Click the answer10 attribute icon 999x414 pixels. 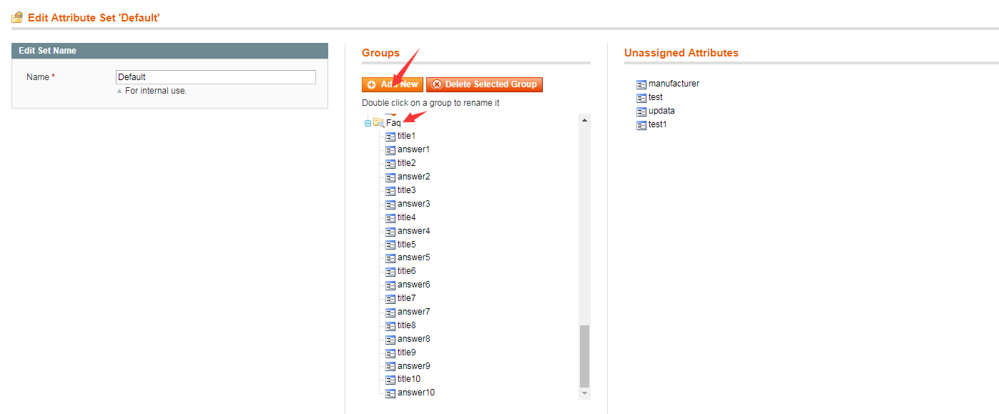(x=390, y=392)
